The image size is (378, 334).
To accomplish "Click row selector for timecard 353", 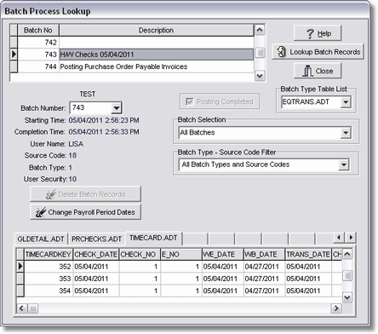I will pos(20,279).
